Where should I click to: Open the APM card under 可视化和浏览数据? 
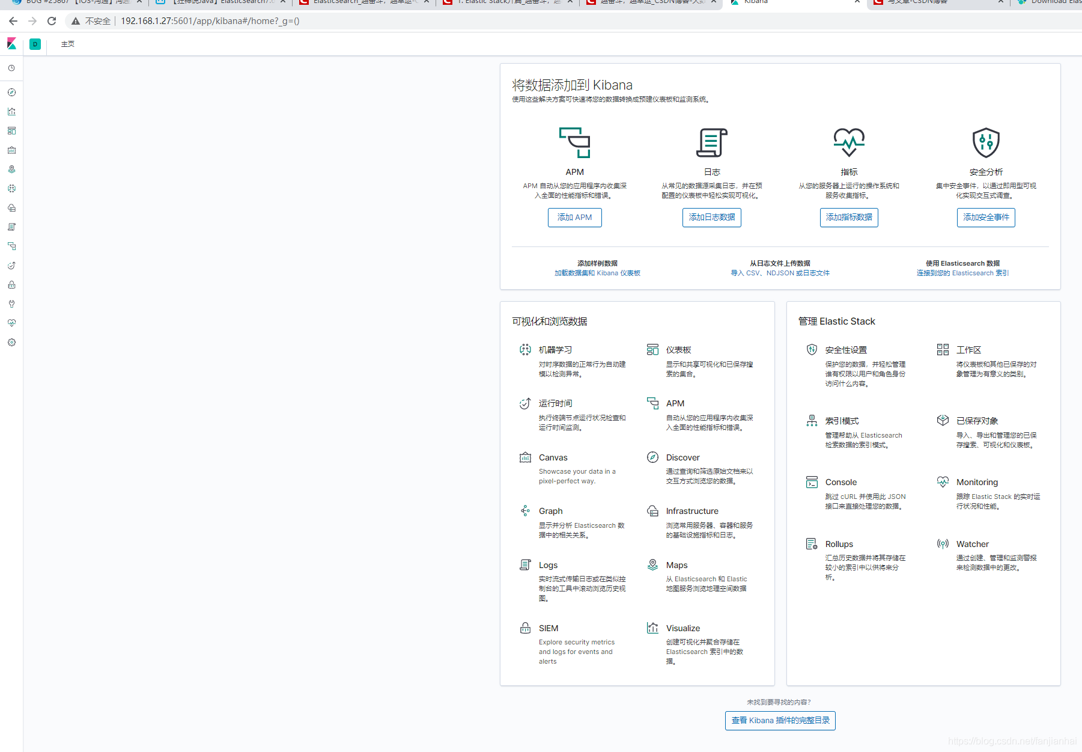click(x=702, y=414)
